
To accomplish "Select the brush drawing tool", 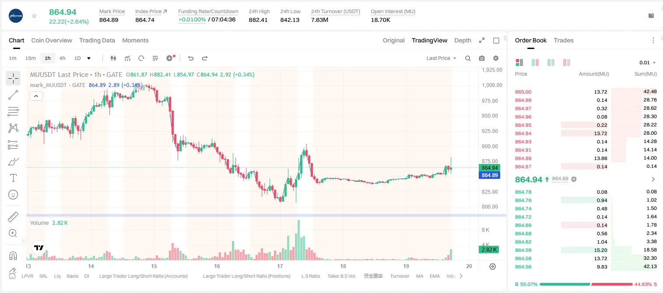I will click(13, 161).
